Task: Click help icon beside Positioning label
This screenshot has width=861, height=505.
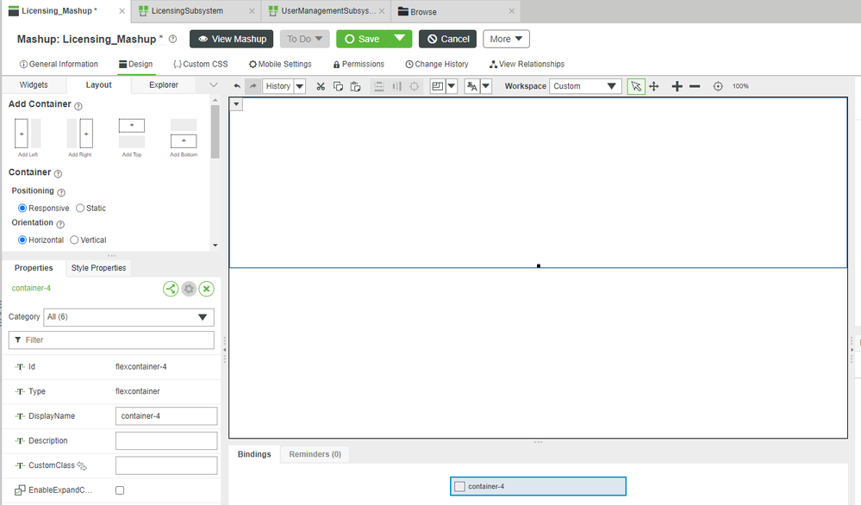Action: [61, 192]
